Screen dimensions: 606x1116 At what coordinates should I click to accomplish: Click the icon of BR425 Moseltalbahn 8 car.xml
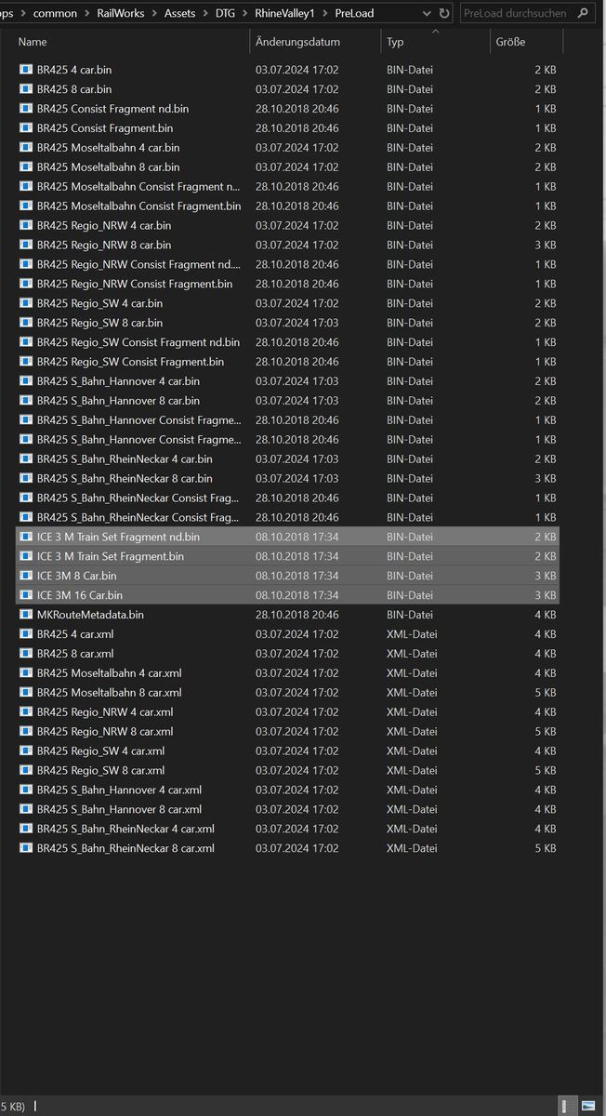point(26,692)
